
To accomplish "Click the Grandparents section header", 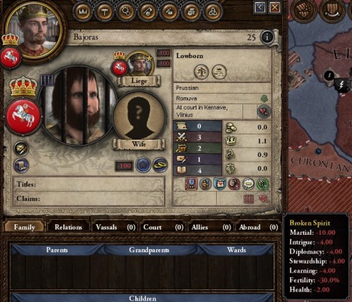I will pos(149,250).
